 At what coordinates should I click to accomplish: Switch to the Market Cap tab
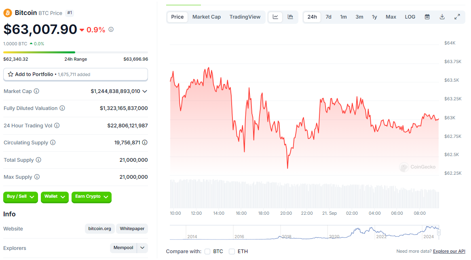click(207, 17)
